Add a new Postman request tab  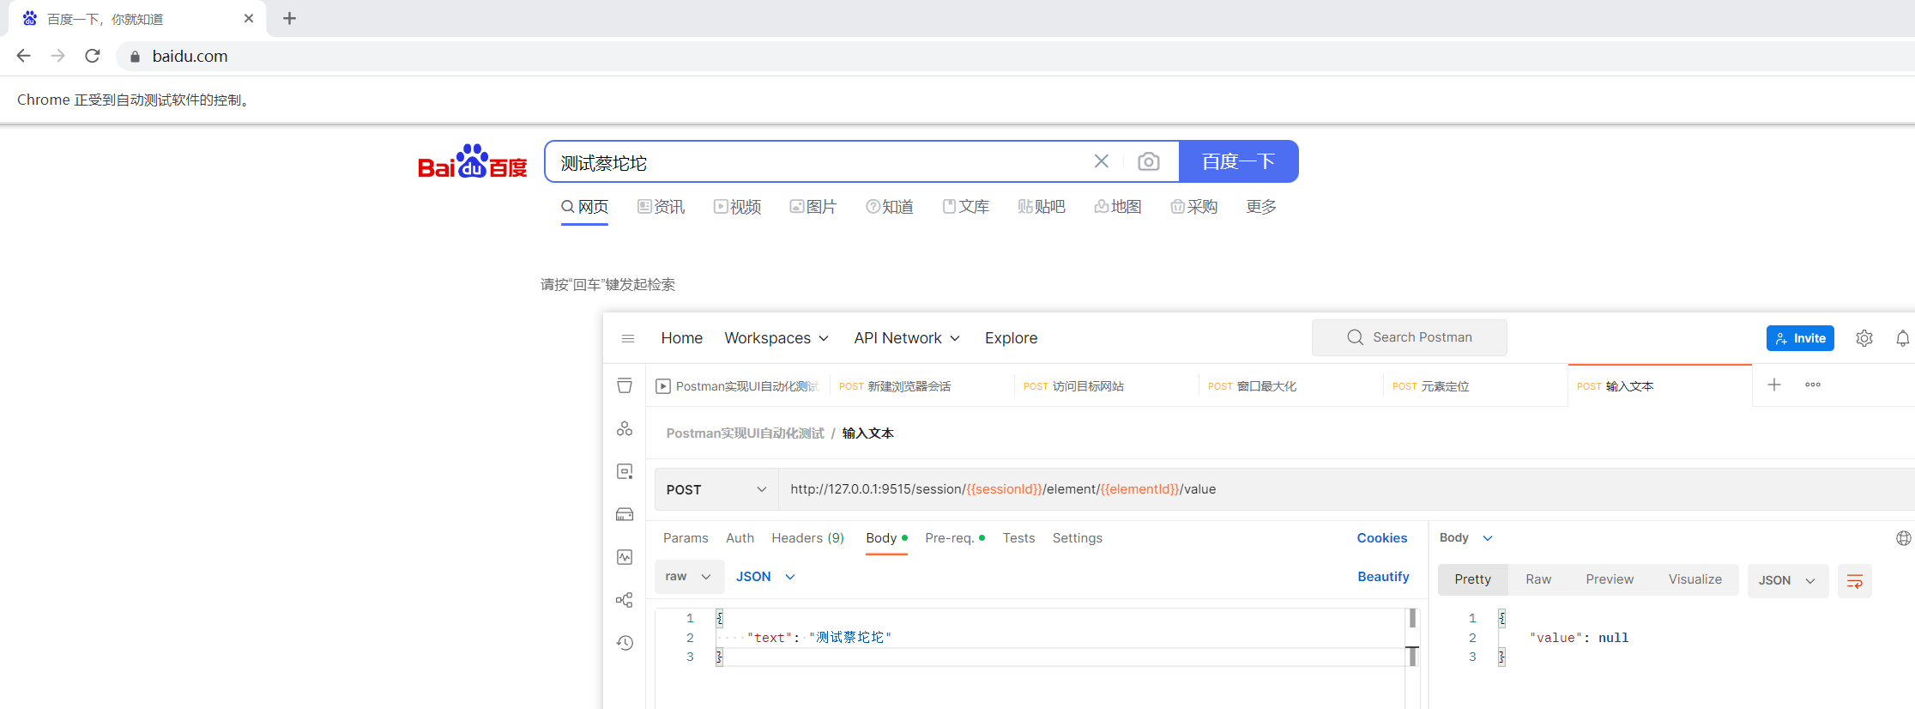point(1774,385)
